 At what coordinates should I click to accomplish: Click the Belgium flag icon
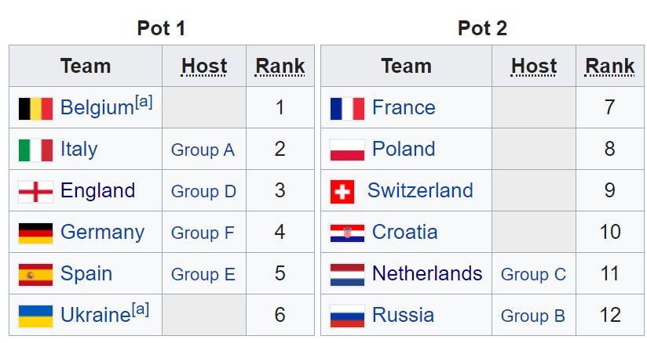coord(35,108)
